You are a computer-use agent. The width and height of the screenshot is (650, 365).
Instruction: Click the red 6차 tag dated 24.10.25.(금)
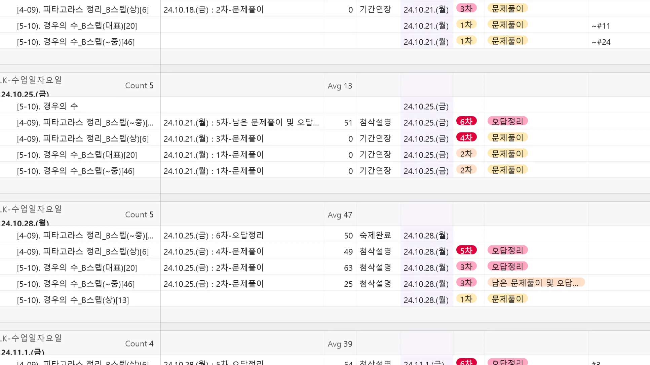point(466,121)
